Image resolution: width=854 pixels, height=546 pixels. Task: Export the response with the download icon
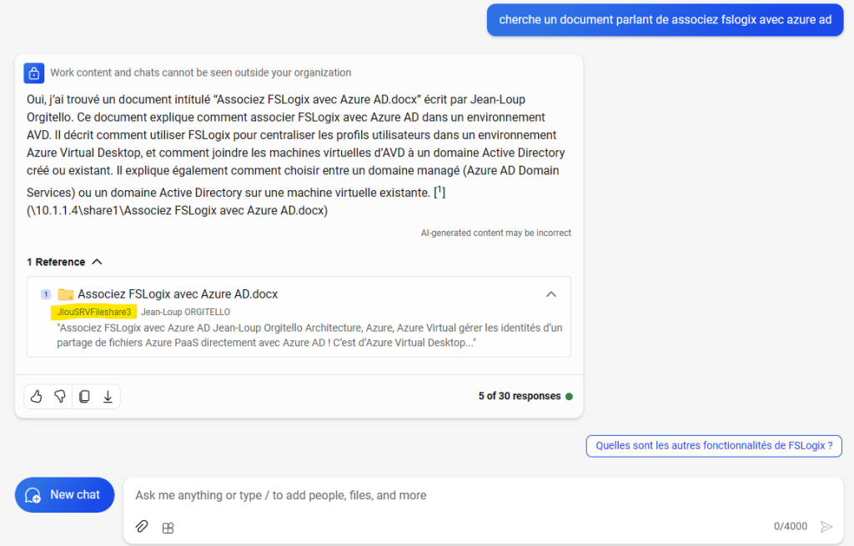pos(108,396)
